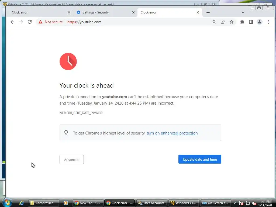Open the Compressed folder taskbar item
The height and width of the screenshot is (207, 276).
(x=43, y=203)
